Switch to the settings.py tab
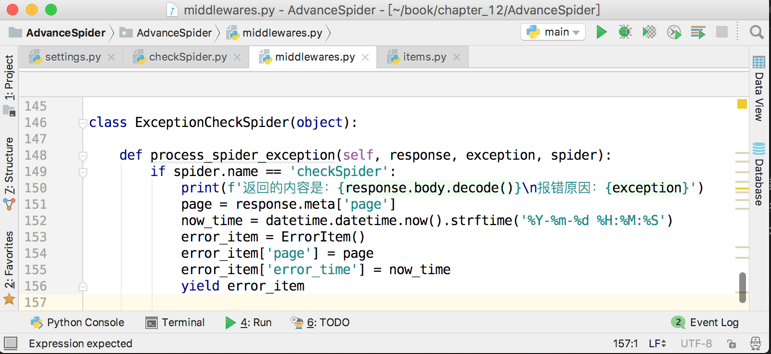Image resolution: width=771 pixels, height=354 pixels. coord(72,57)
